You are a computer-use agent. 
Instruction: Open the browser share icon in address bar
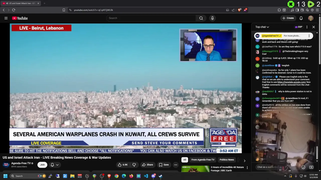click(x=233, y=10)
